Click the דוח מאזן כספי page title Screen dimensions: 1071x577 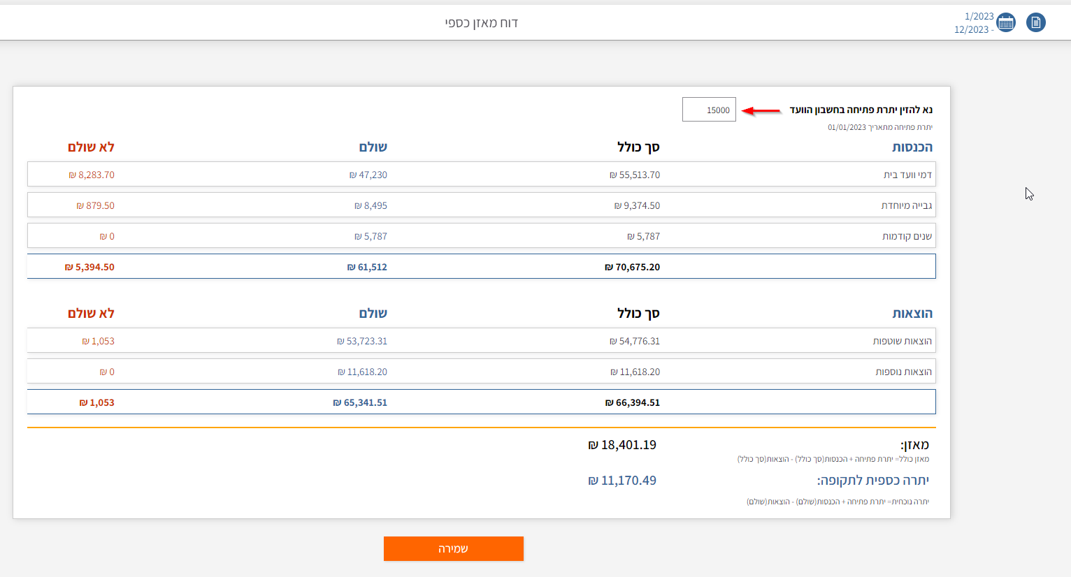coord(481,23)
